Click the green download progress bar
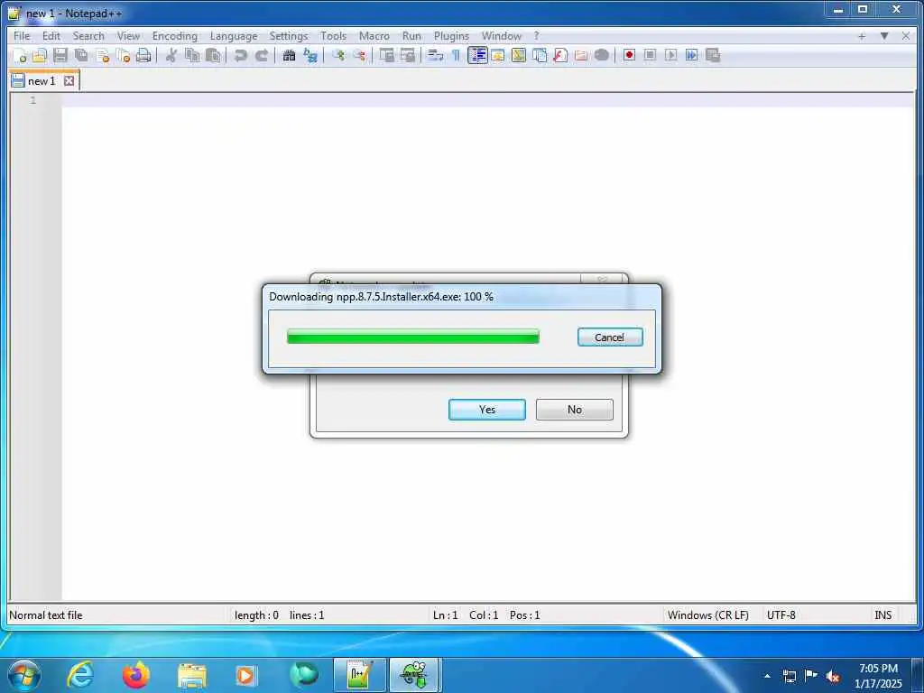 (x=413, y=337)
